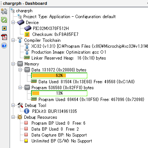Select Production Image: Optimization gcc O1 row

(69, 52)
